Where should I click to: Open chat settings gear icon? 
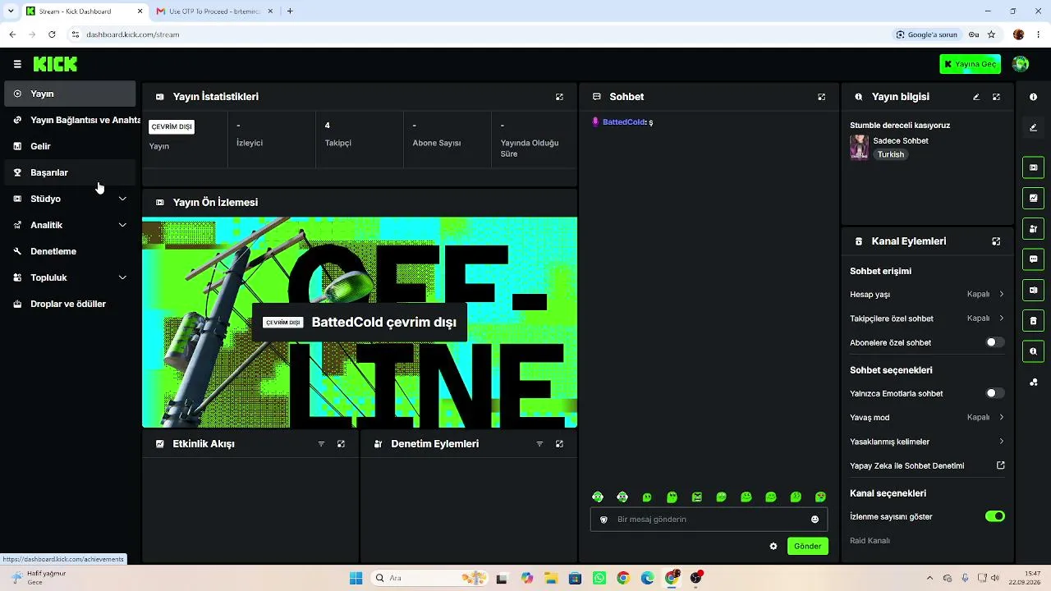coord(773,546)
